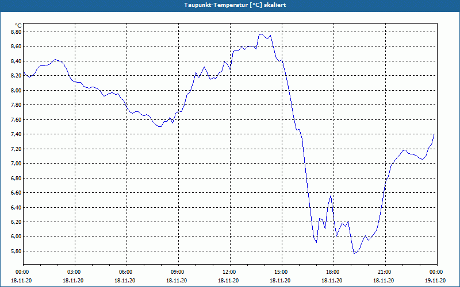Screen dimensions: 460x287
Task: Select the 6,60 y-axis value
Action: 17,193
